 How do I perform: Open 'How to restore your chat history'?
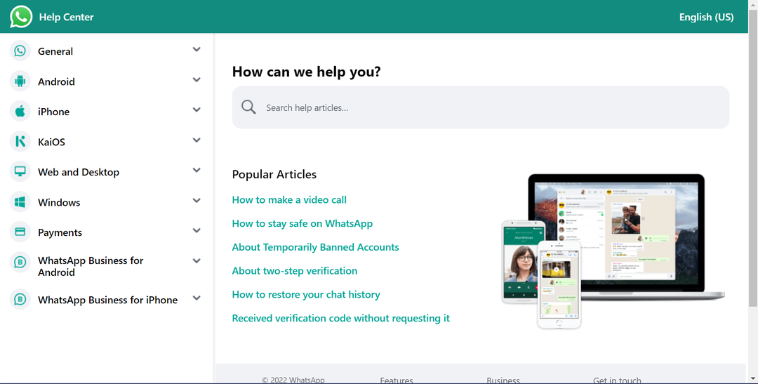tap(306, 295)
